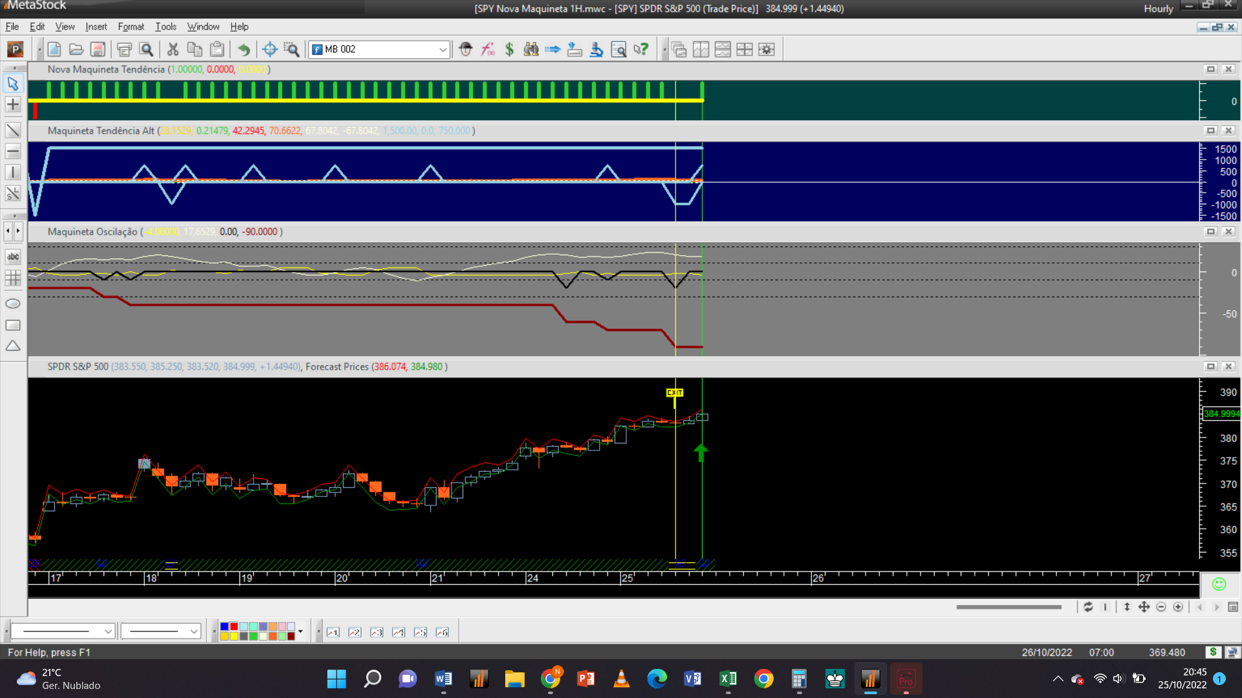Image resolution: width=1242 pixels, height=698 pixels.
Task: Expand the MB 002 template dropdown
Action: click(x=442, y=49)
